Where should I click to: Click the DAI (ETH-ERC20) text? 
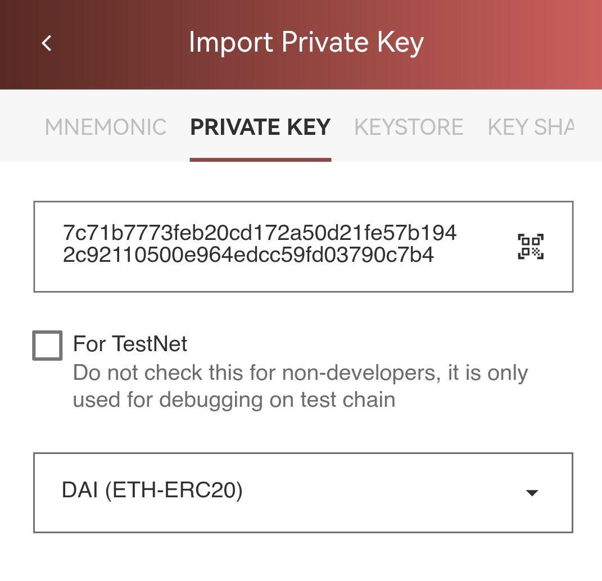(x=152, y=491)
